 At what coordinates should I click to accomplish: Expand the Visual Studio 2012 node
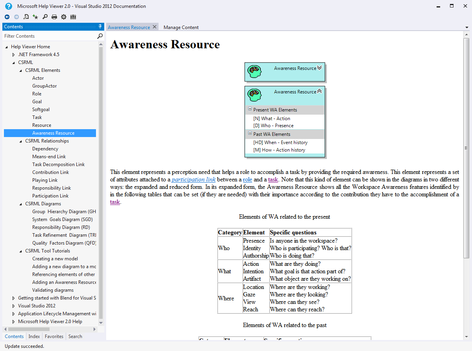pyautogui.click(x=13, y=306)
